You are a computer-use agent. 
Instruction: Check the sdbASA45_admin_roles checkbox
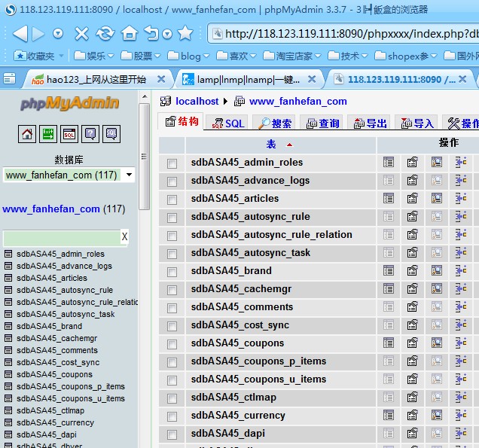click(x=172, y=163)
